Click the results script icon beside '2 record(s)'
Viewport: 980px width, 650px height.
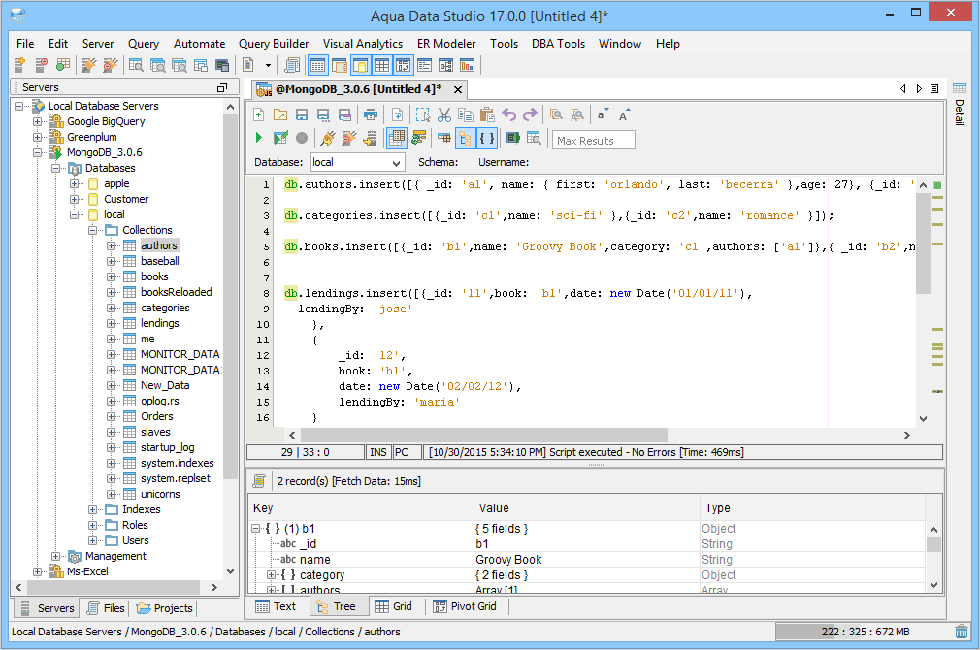pos(259,481)
